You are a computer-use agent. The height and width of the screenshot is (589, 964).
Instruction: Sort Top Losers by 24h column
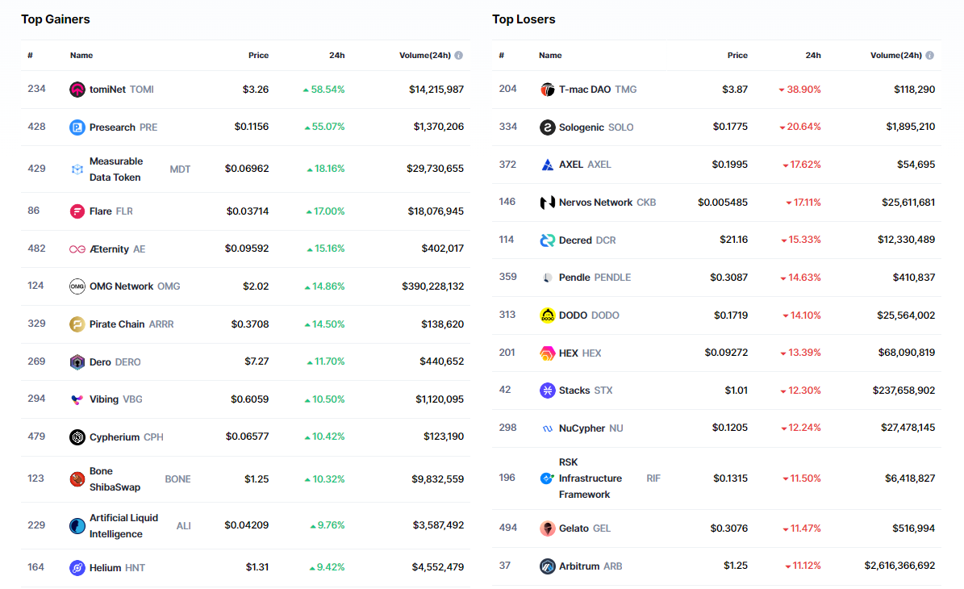(813, 56)
